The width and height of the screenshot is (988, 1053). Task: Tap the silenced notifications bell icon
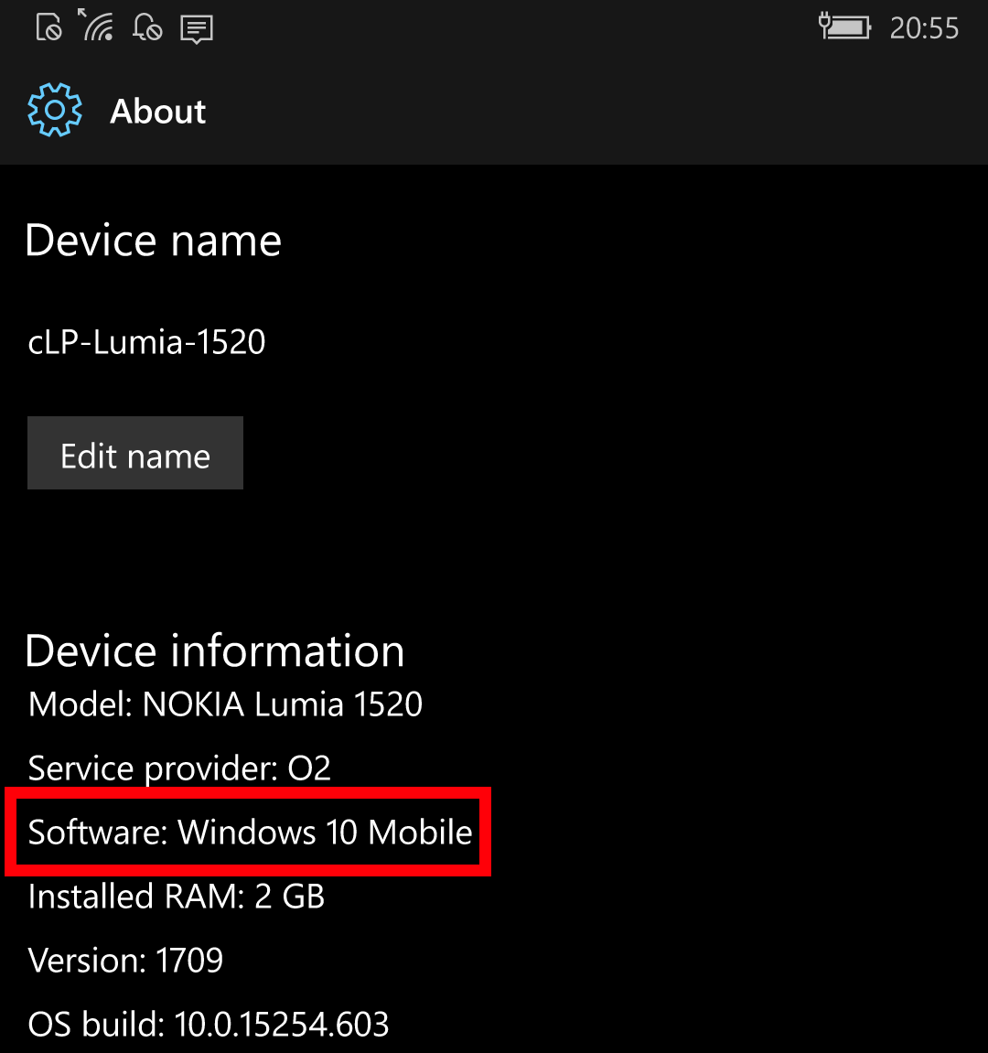point(146,27)
